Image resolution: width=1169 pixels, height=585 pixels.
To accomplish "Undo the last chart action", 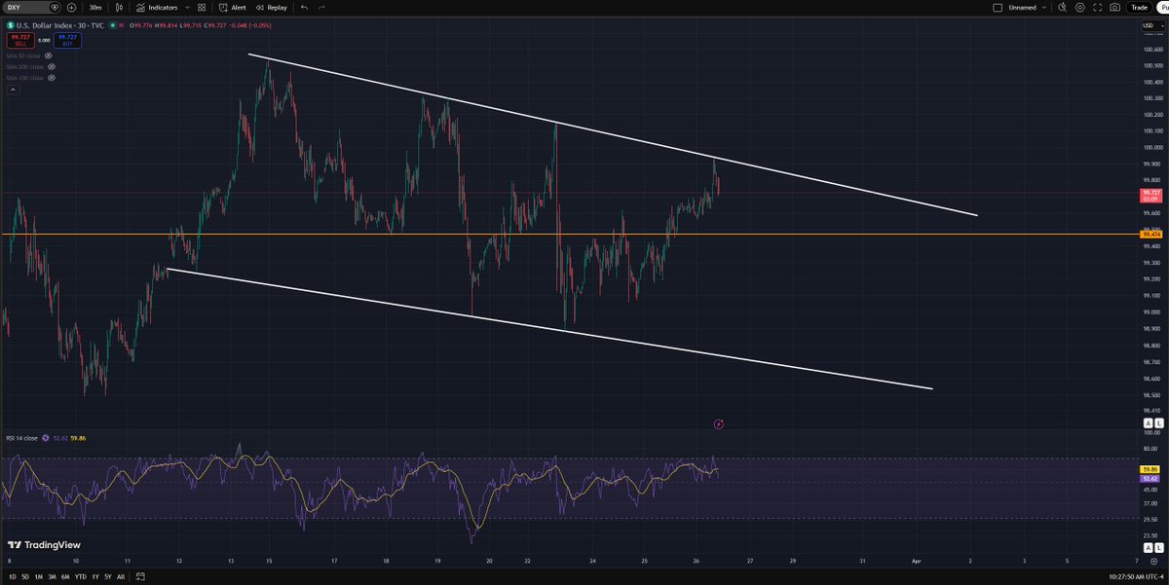I will pos(304,7).
